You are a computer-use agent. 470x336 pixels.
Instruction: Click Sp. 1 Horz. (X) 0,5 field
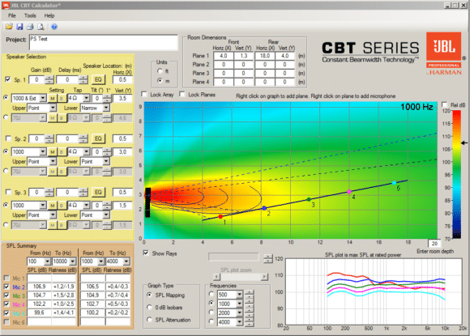[122, 79]
